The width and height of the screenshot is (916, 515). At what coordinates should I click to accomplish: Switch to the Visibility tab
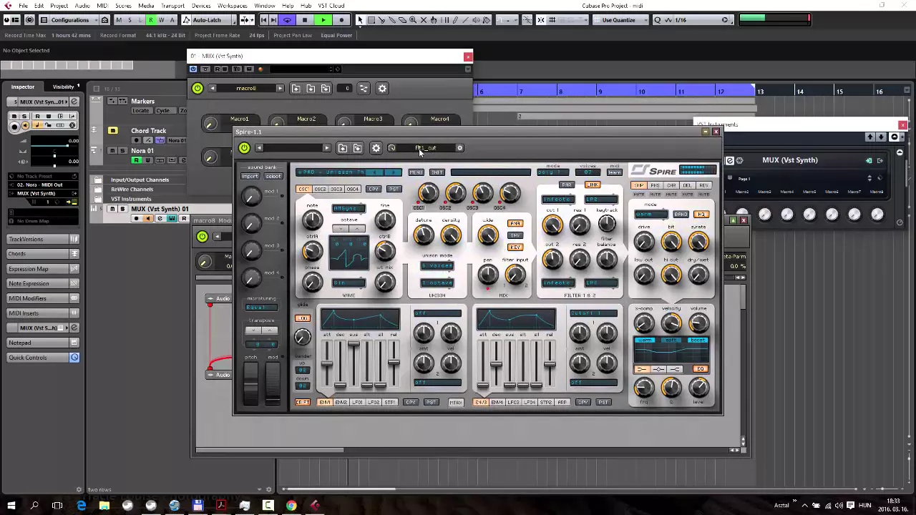coord(64,87)
